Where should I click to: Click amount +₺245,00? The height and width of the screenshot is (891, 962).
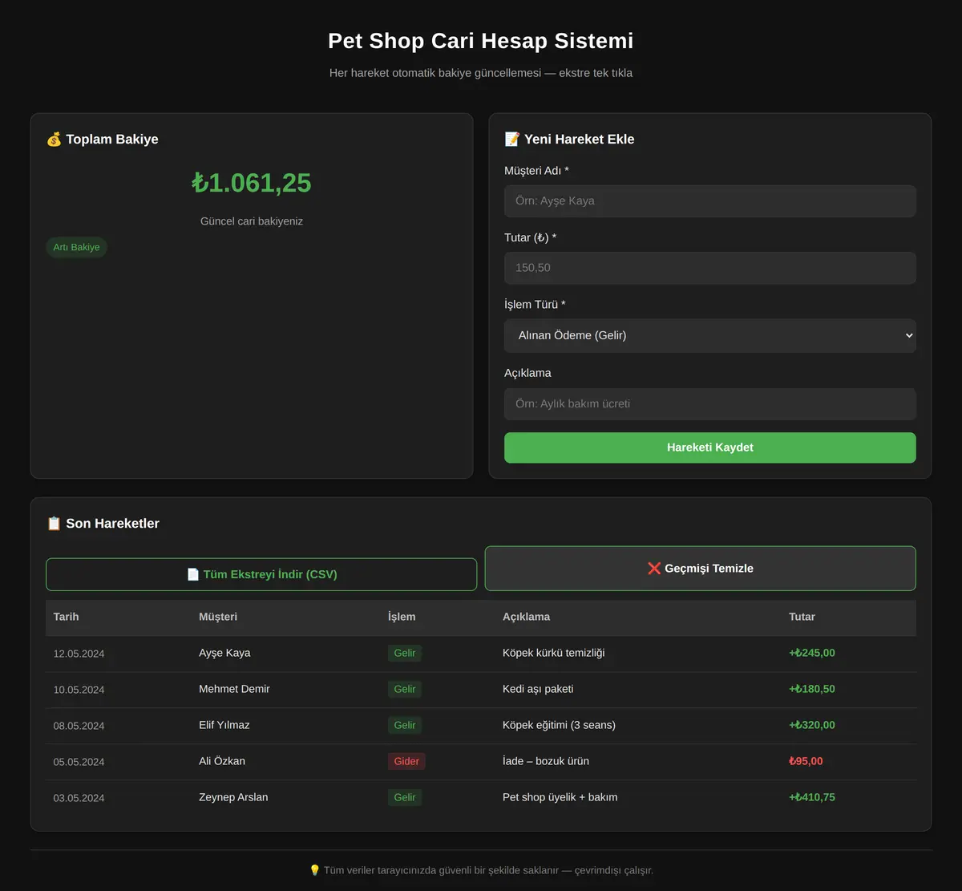812,653
